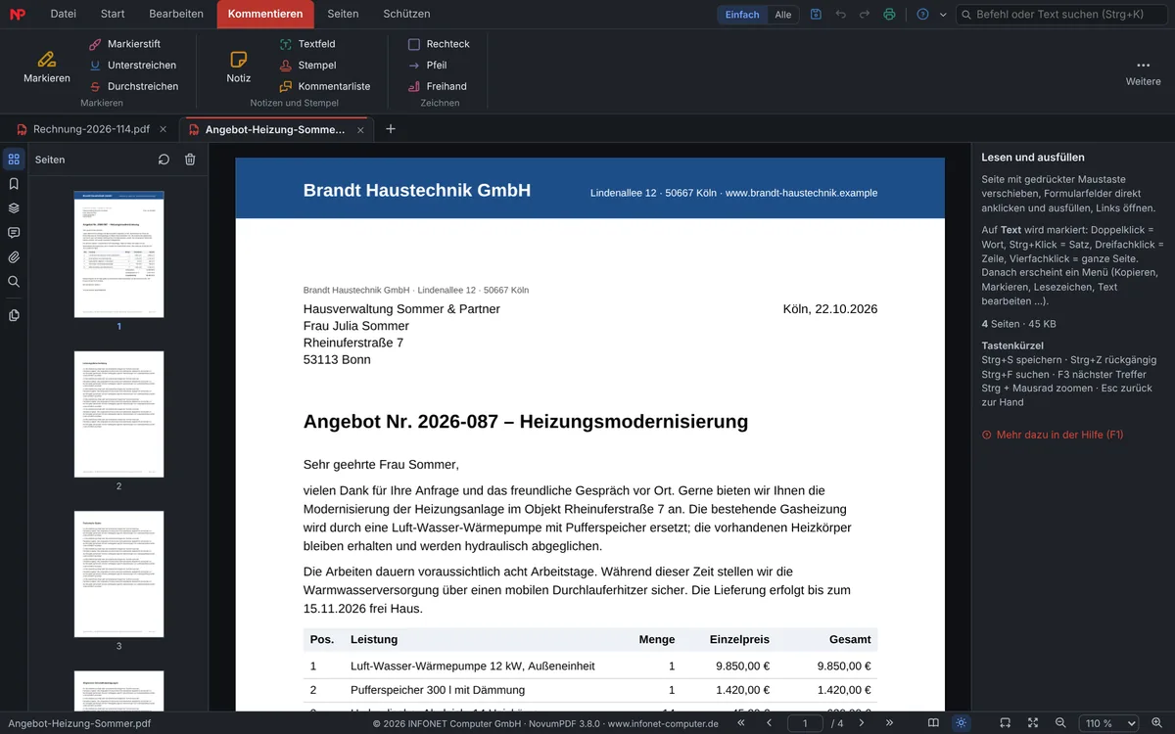Open Mehr dazu in der Hilfe (F1)
The height and width of the screenshot is (734, 1175).
click(x=1053, y=435)
